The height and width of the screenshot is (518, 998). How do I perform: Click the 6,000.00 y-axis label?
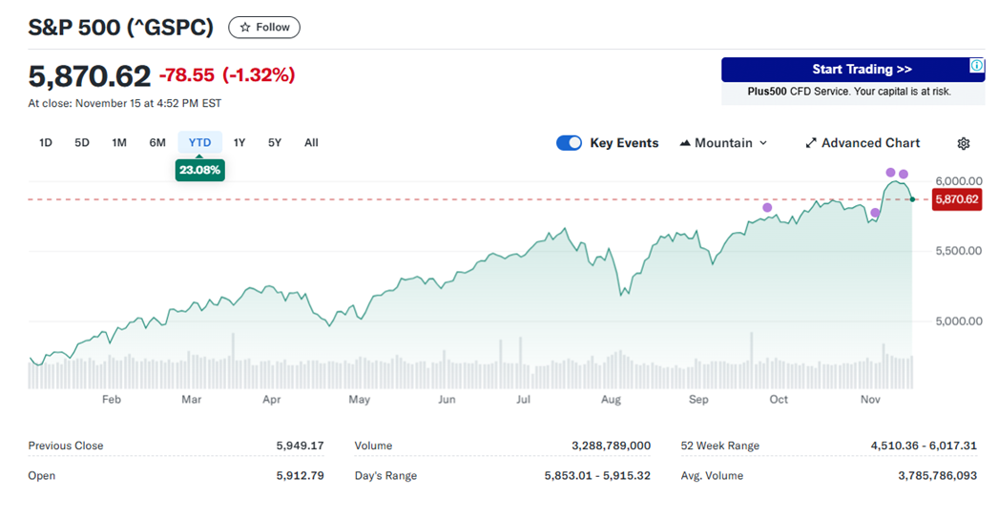[959, 180]
